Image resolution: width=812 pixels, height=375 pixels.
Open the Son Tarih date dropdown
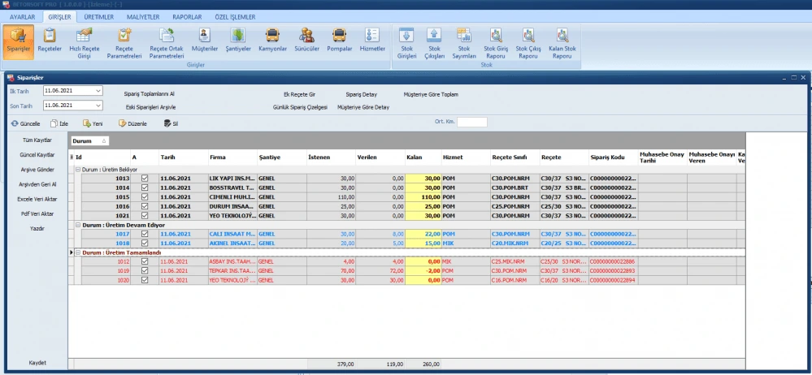pyautogui.click(x=98, y=106)
